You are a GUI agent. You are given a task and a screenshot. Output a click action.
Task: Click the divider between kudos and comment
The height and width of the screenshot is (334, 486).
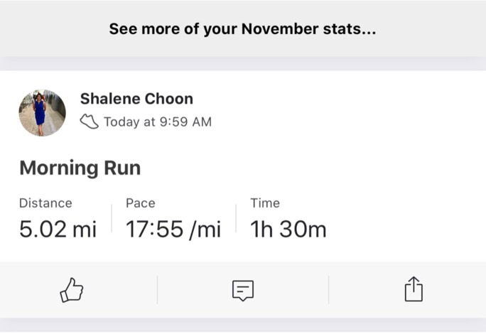tap(158, 290)
